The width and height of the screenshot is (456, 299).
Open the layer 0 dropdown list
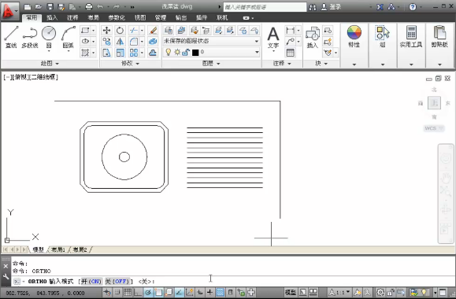click(x=211, y=52)
